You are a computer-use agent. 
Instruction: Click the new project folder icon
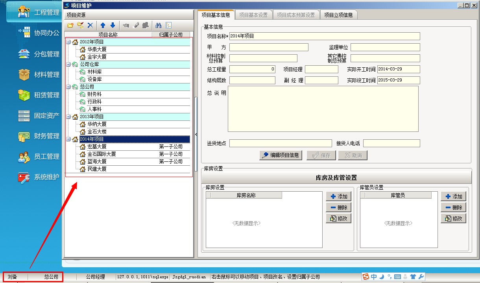[70, 25]
